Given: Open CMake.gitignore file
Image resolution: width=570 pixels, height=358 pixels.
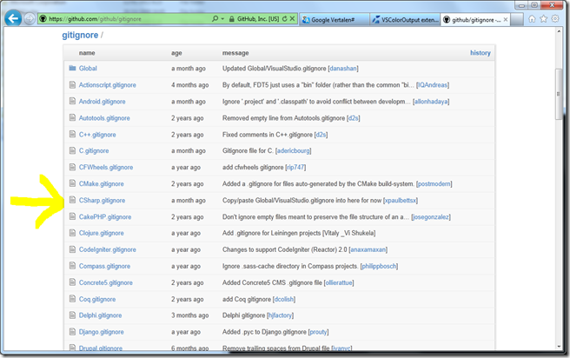Looking at the screenshot, I should point(102,184).
